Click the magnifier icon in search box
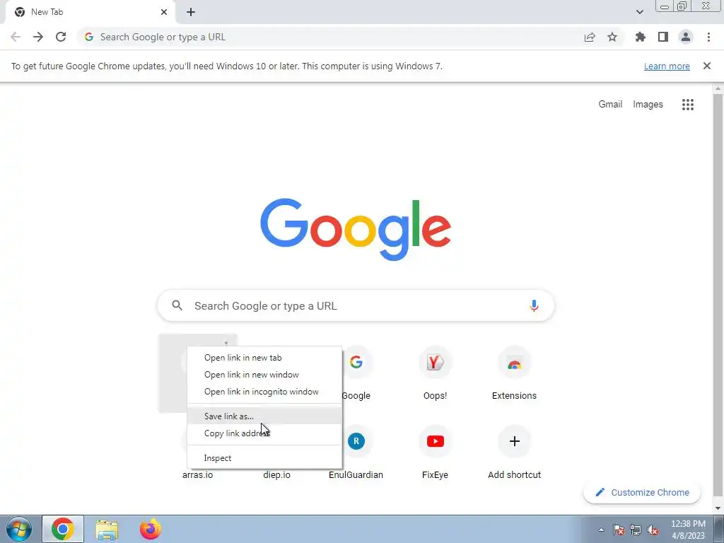 pos(177,305)
